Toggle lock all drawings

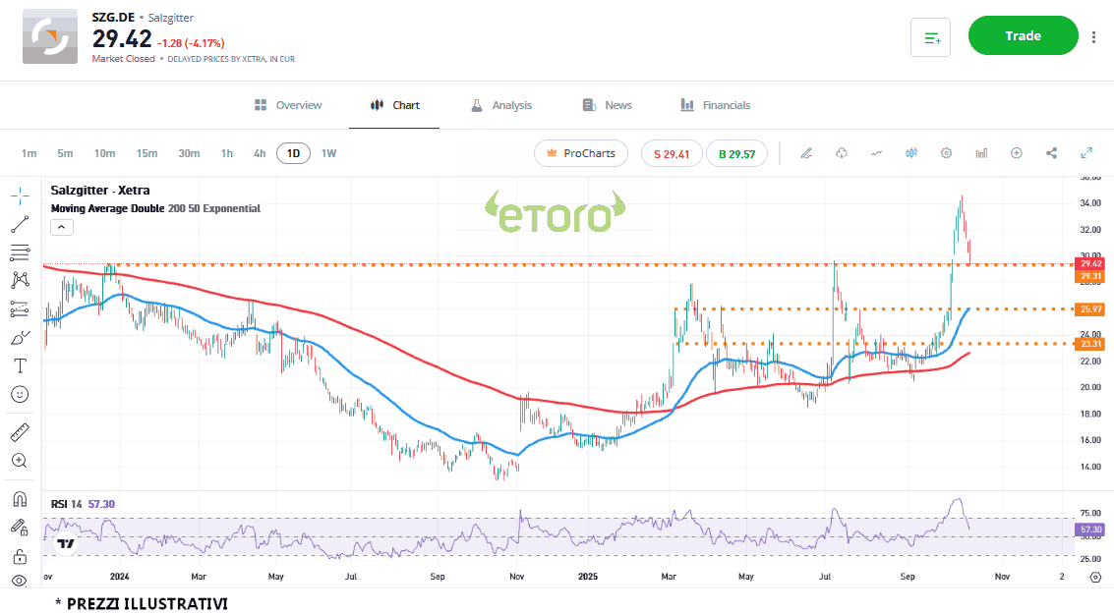click(x=20, y=556)
